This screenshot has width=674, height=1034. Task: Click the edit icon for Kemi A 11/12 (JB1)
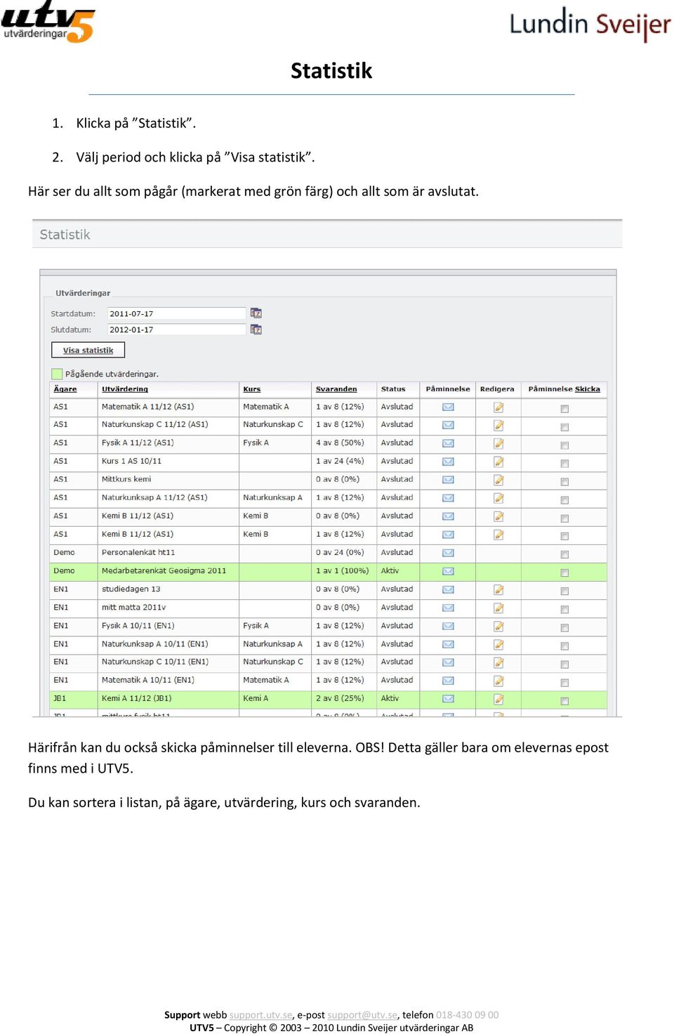[x=498, y=700]
